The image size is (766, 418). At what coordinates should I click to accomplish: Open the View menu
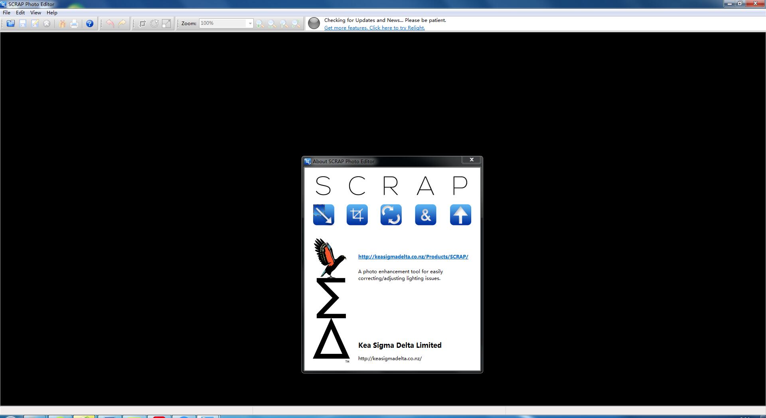pos(36,12)
